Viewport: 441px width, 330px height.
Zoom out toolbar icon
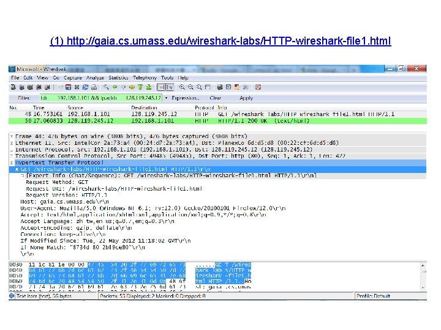point(190,87)
